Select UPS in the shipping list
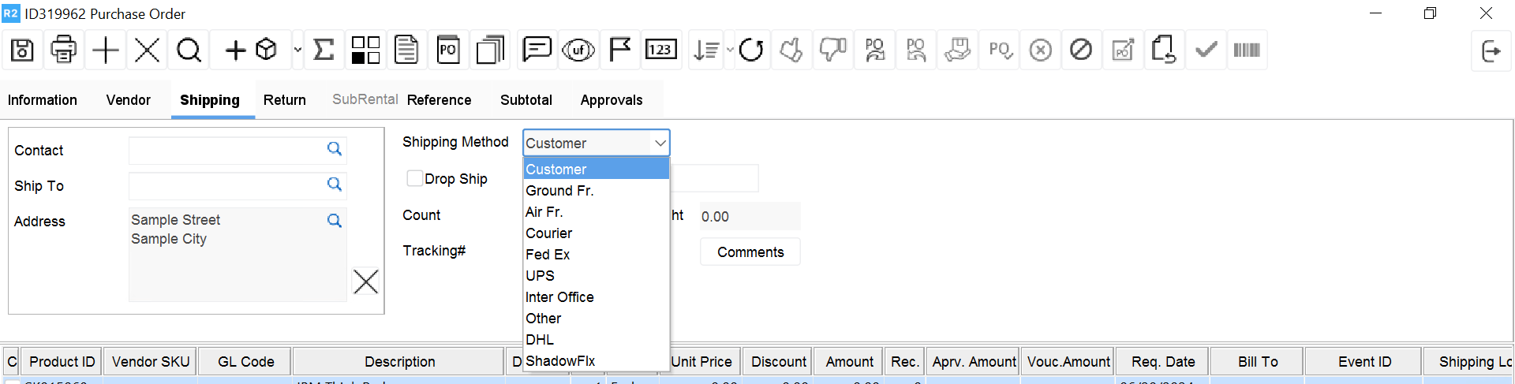Image resolution: width=1515 pixels, height=384 pixels. click(x=541, y=276)
